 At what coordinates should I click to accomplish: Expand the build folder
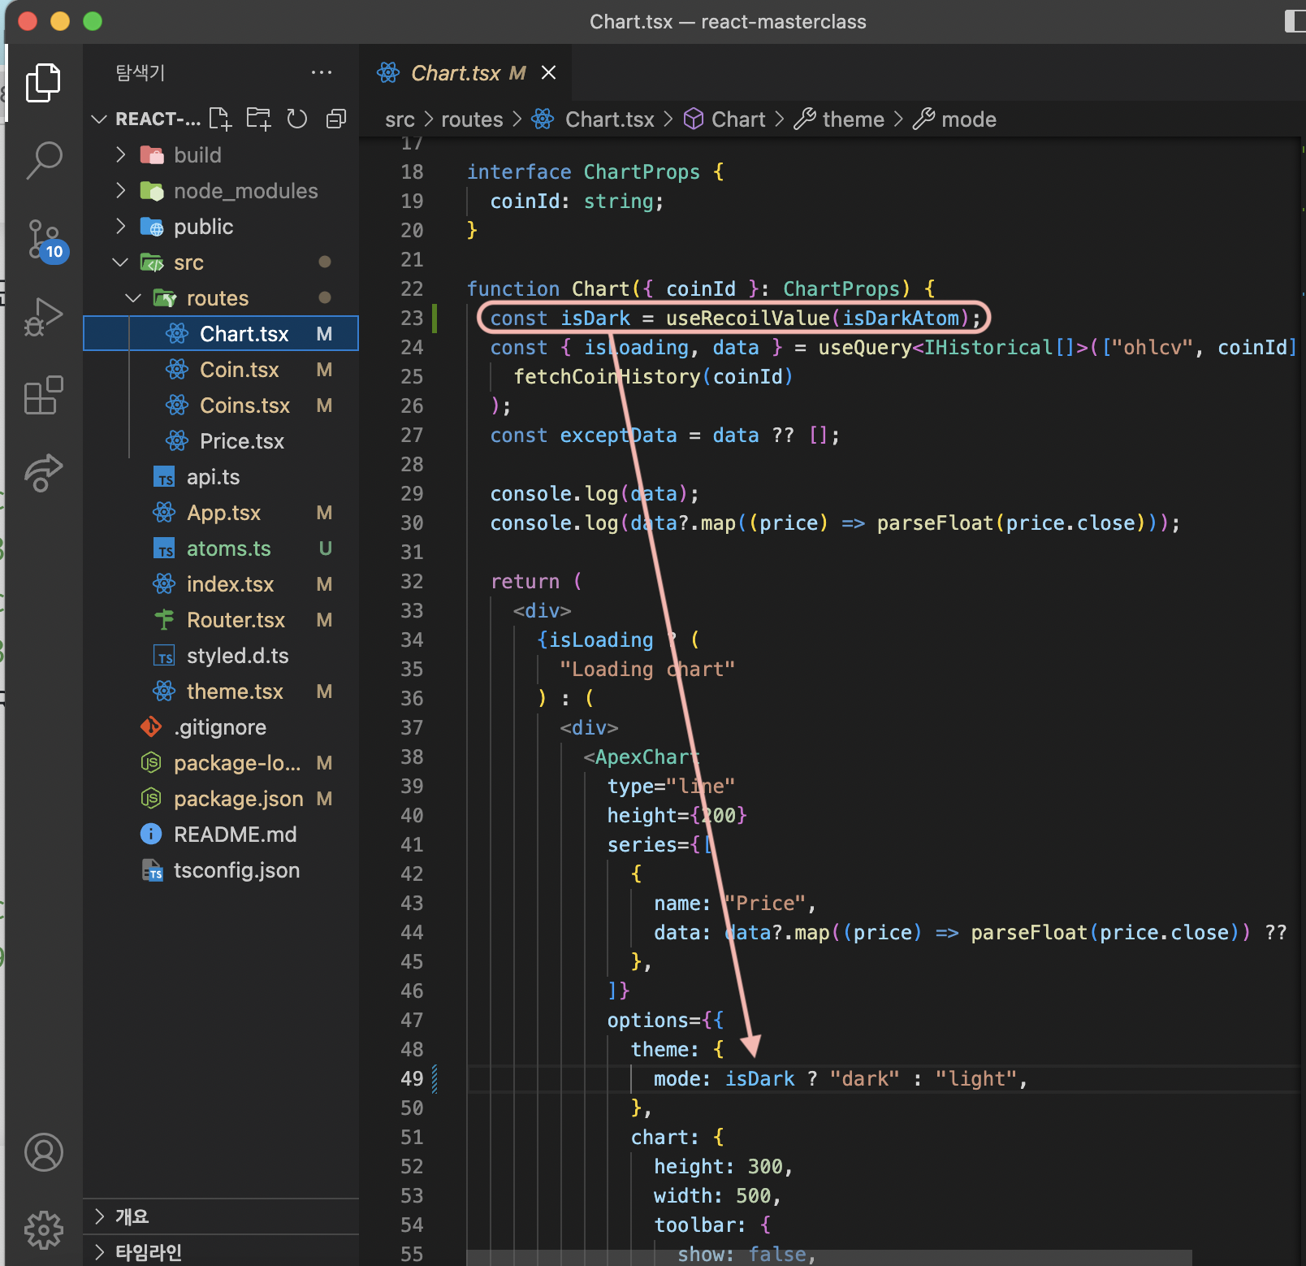[197, 155]
